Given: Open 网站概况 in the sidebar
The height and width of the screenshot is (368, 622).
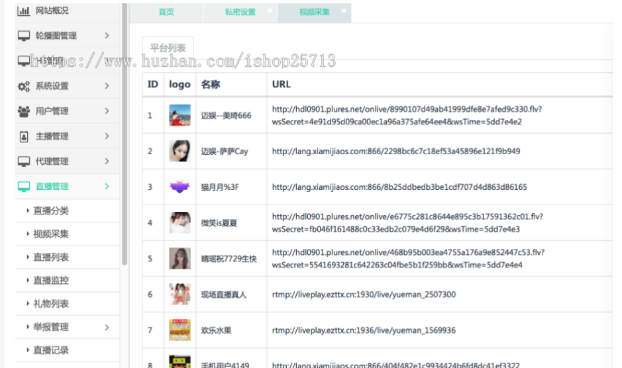Looking at the screenshot, I should click(52, 11).
